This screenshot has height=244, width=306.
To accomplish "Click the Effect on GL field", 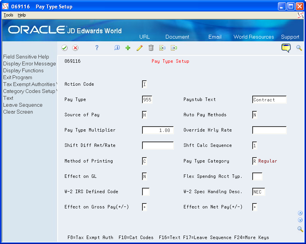I will [144, 176].
